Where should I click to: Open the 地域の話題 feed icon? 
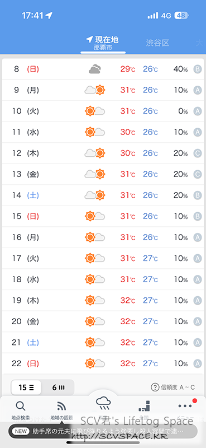pos(61,406)
